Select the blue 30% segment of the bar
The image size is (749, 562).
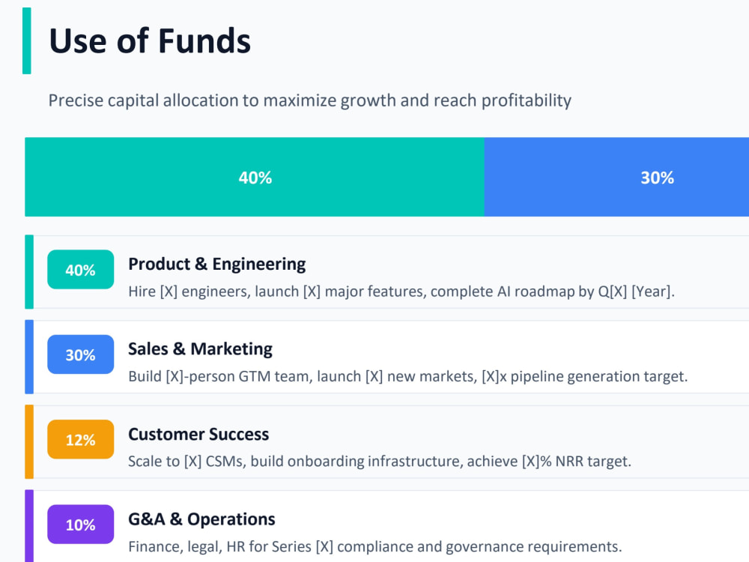click(616, 178)
